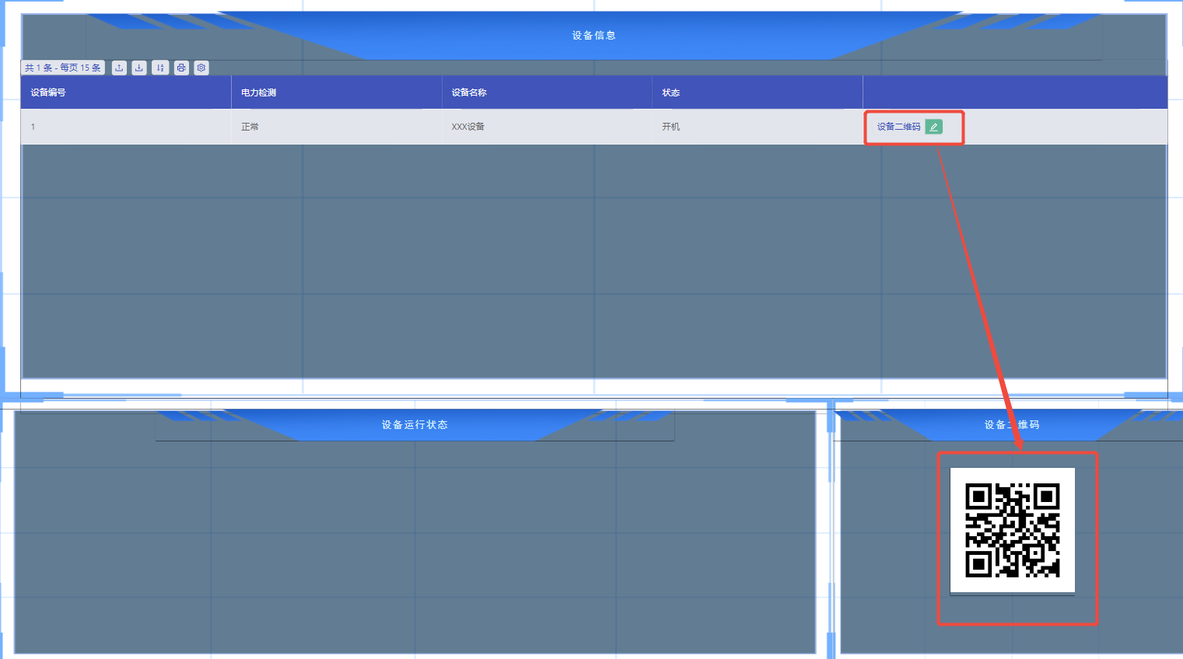Click the XXX设备 device name cell

point(547,127)
